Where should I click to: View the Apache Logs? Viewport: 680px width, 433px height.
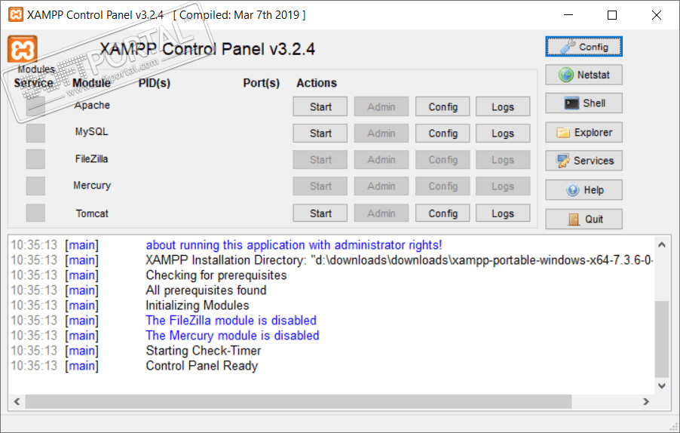pos(503,106)
